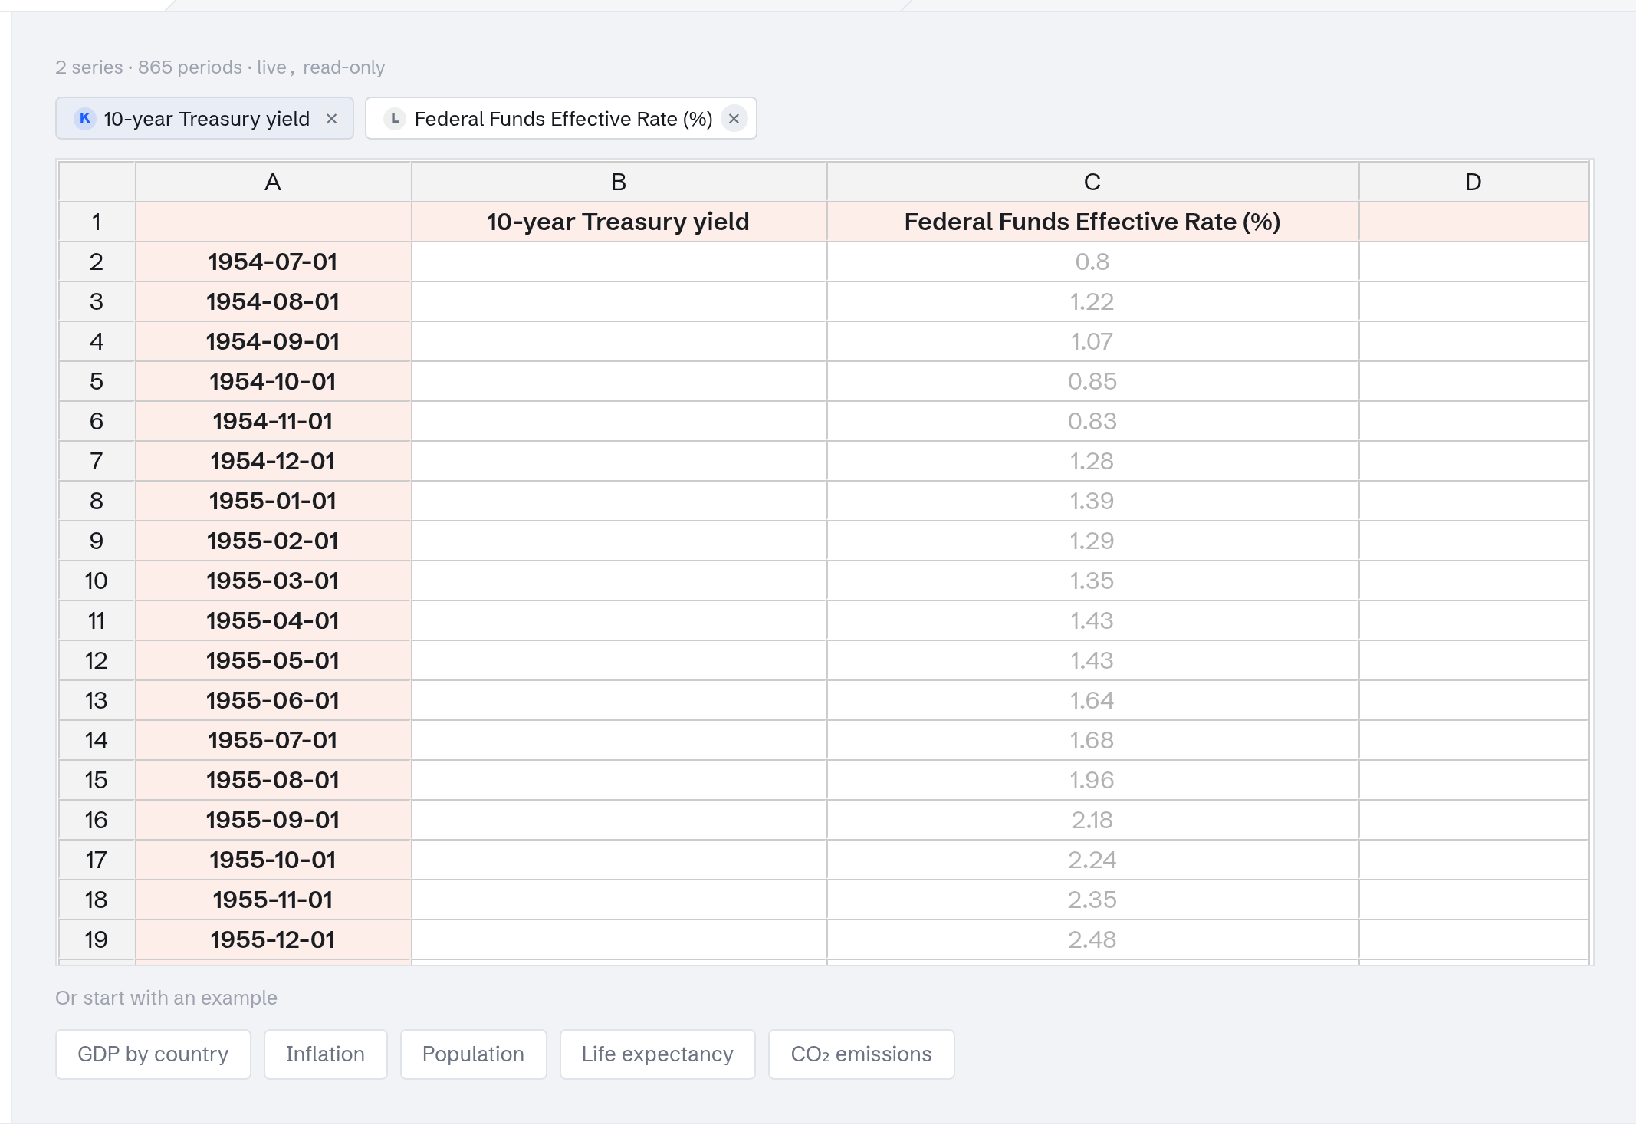The image size is (1636, 1135).
Task: Click the value 1.39 in column C
Action: point(1092,502)
